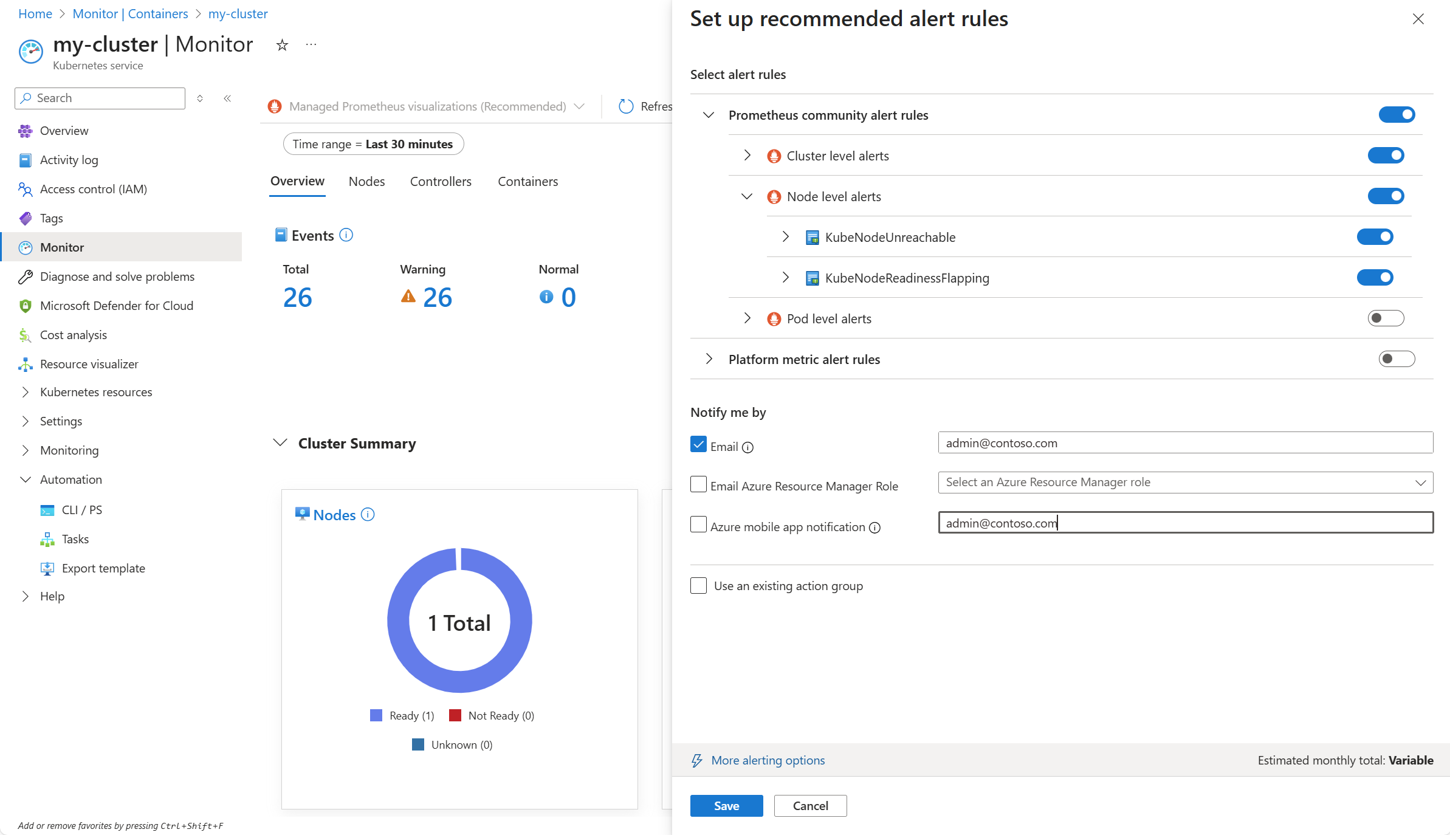This screenshot has height=835, width=1450.
Task: Expand Platform metric alert rules section
Action: tap(709, 359)
